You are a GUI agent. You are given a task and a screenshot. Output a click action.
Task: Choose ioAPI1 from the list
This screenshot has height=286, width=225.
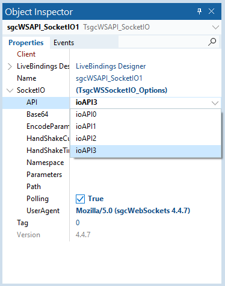point(146,126)
